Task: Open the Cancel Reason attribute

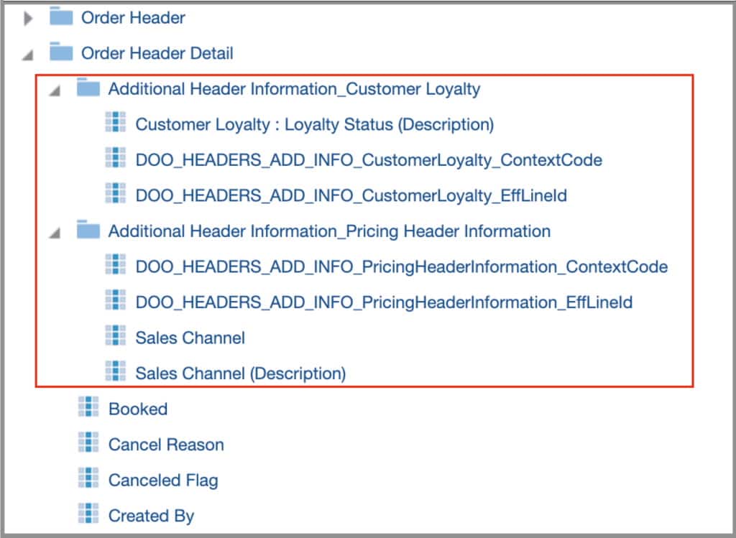Action: 166,444
